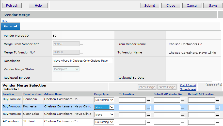Open Default AP Location lookup, Hennepin row
The width and height of the screenshot is (223, 126).
[217, 100]
